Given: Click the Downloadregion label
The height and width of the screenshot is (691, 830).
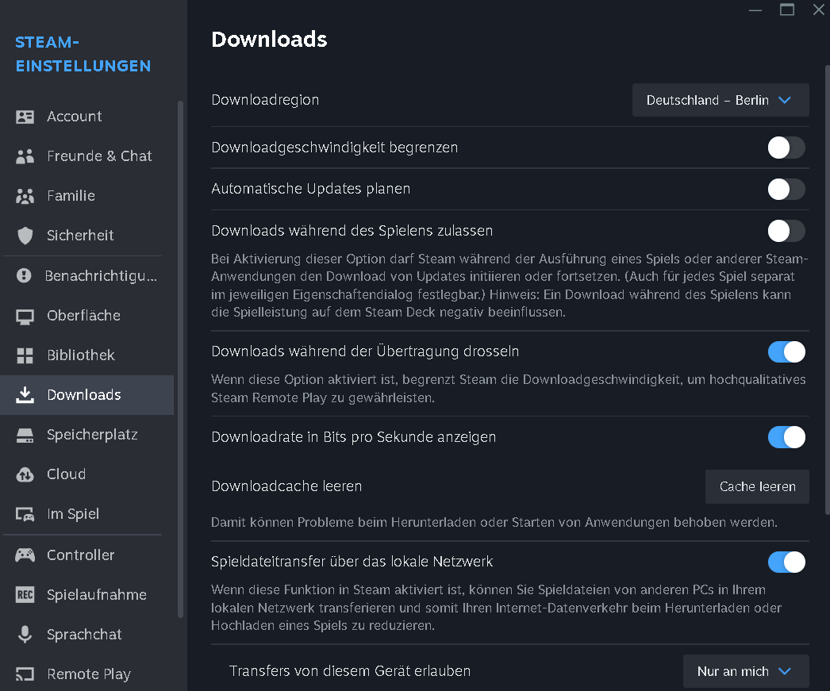Looking at the screenshot, I should click(x=265, y=100).
